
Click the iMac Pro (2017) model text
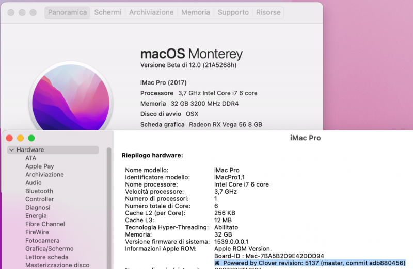click(164, 82)
